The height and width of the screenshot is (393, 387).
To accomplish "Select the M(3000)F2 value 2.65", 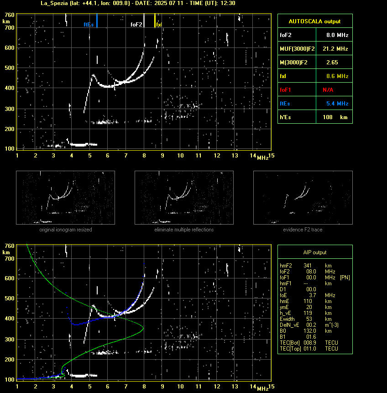I will (x=332, y=63).
